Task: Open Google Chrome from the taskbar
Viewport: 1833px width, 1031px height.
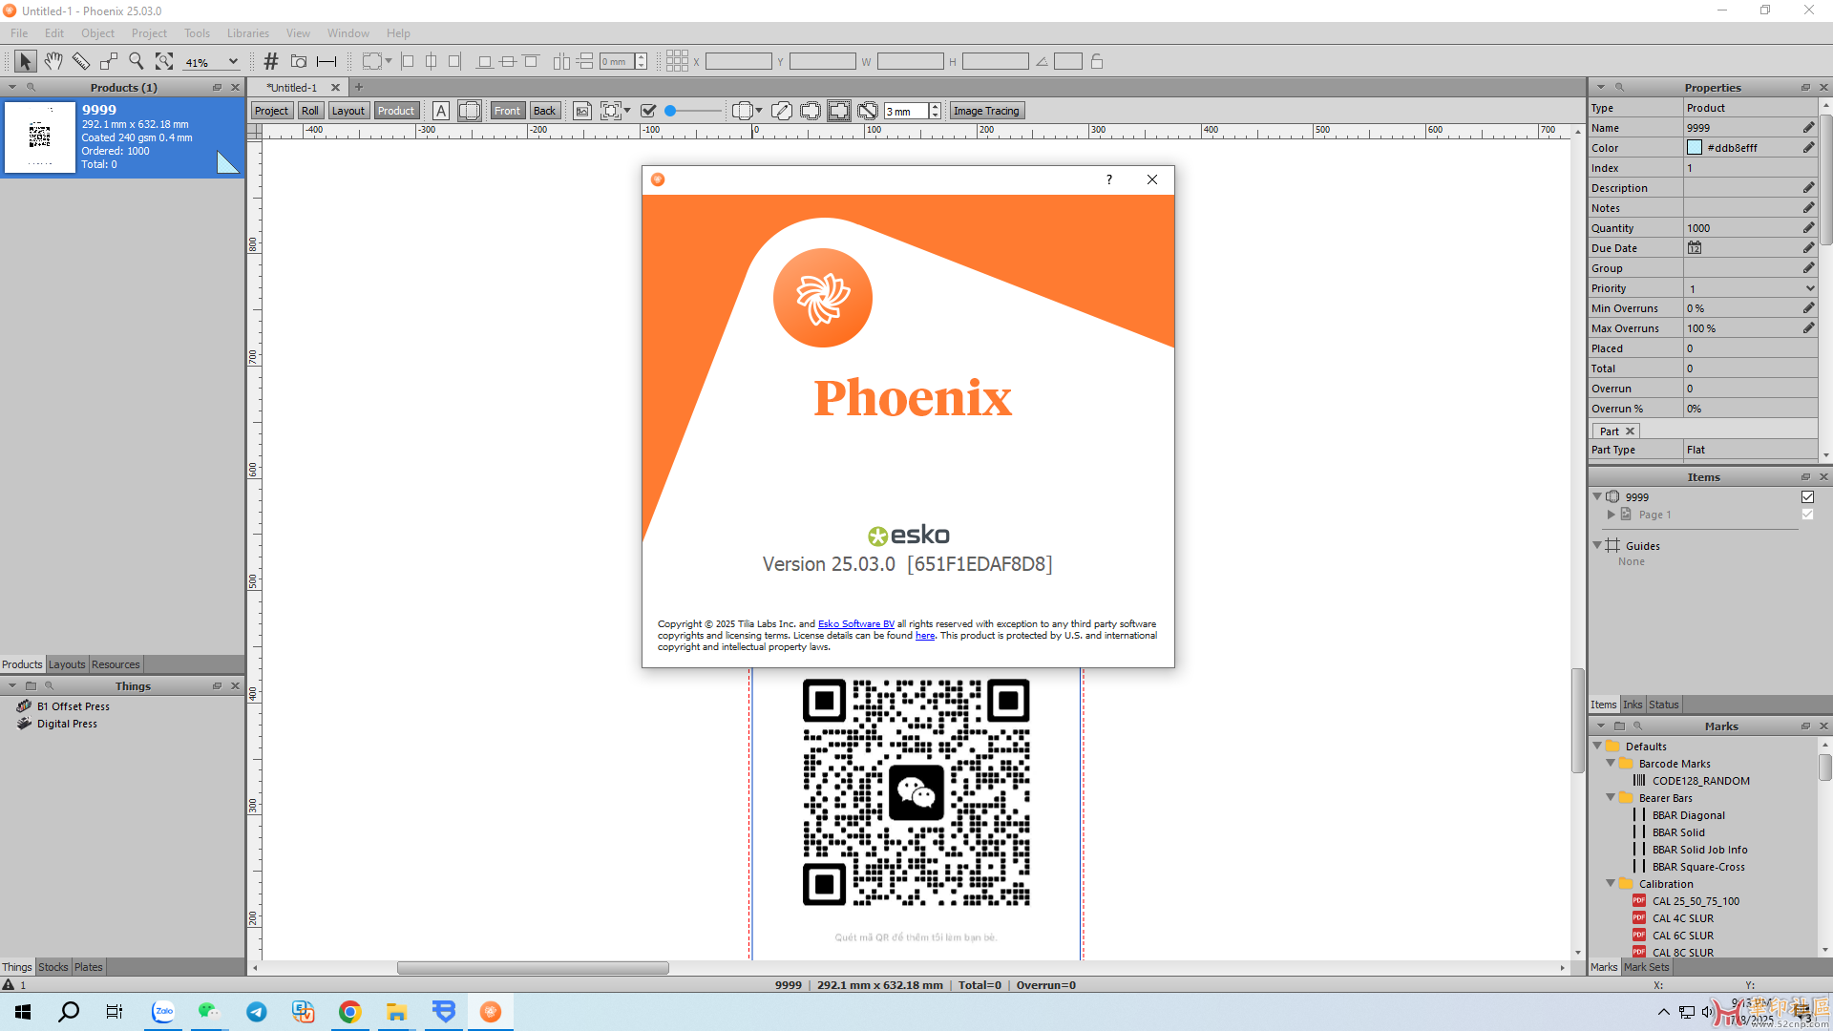Action: [350, 1012]
